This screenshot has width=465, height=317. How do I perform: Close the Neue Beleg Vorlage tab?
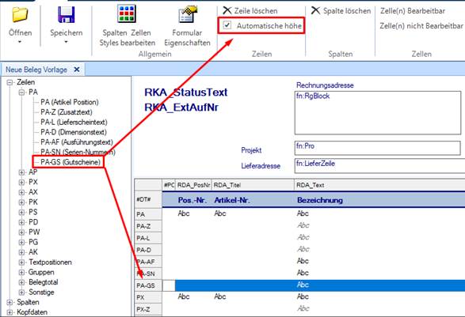[x=77, y=70]
